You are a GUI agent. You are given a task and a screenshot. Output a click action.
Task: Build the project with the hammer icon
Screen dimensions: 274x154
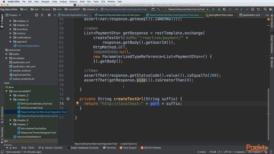click(x=158, y=9)
